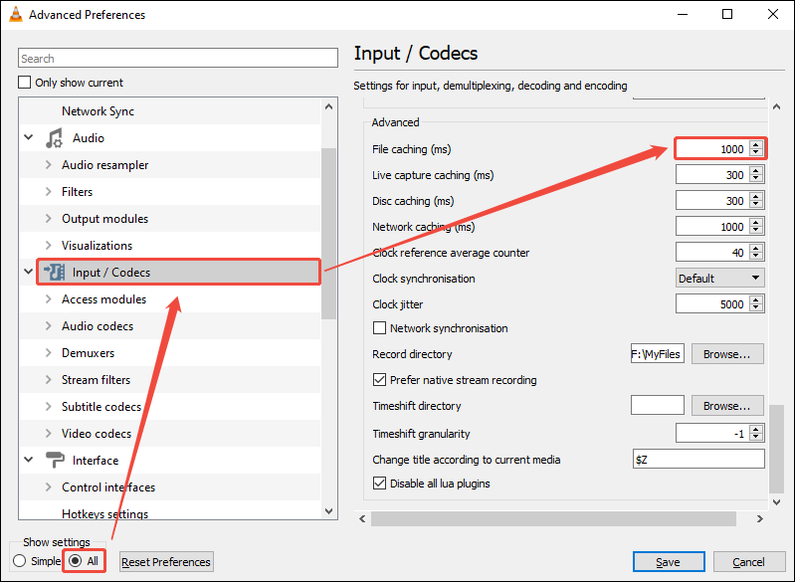Click settings panel vertical scrollbar thumb
The width and height of the screenshot is (795, 582).
point(776,449)
